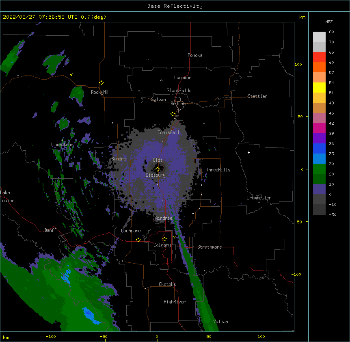Click the HighRiver label

(175, 302)
